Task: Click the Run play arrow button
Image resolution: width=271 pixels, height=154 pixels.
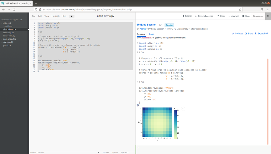Action: [72, 16]
